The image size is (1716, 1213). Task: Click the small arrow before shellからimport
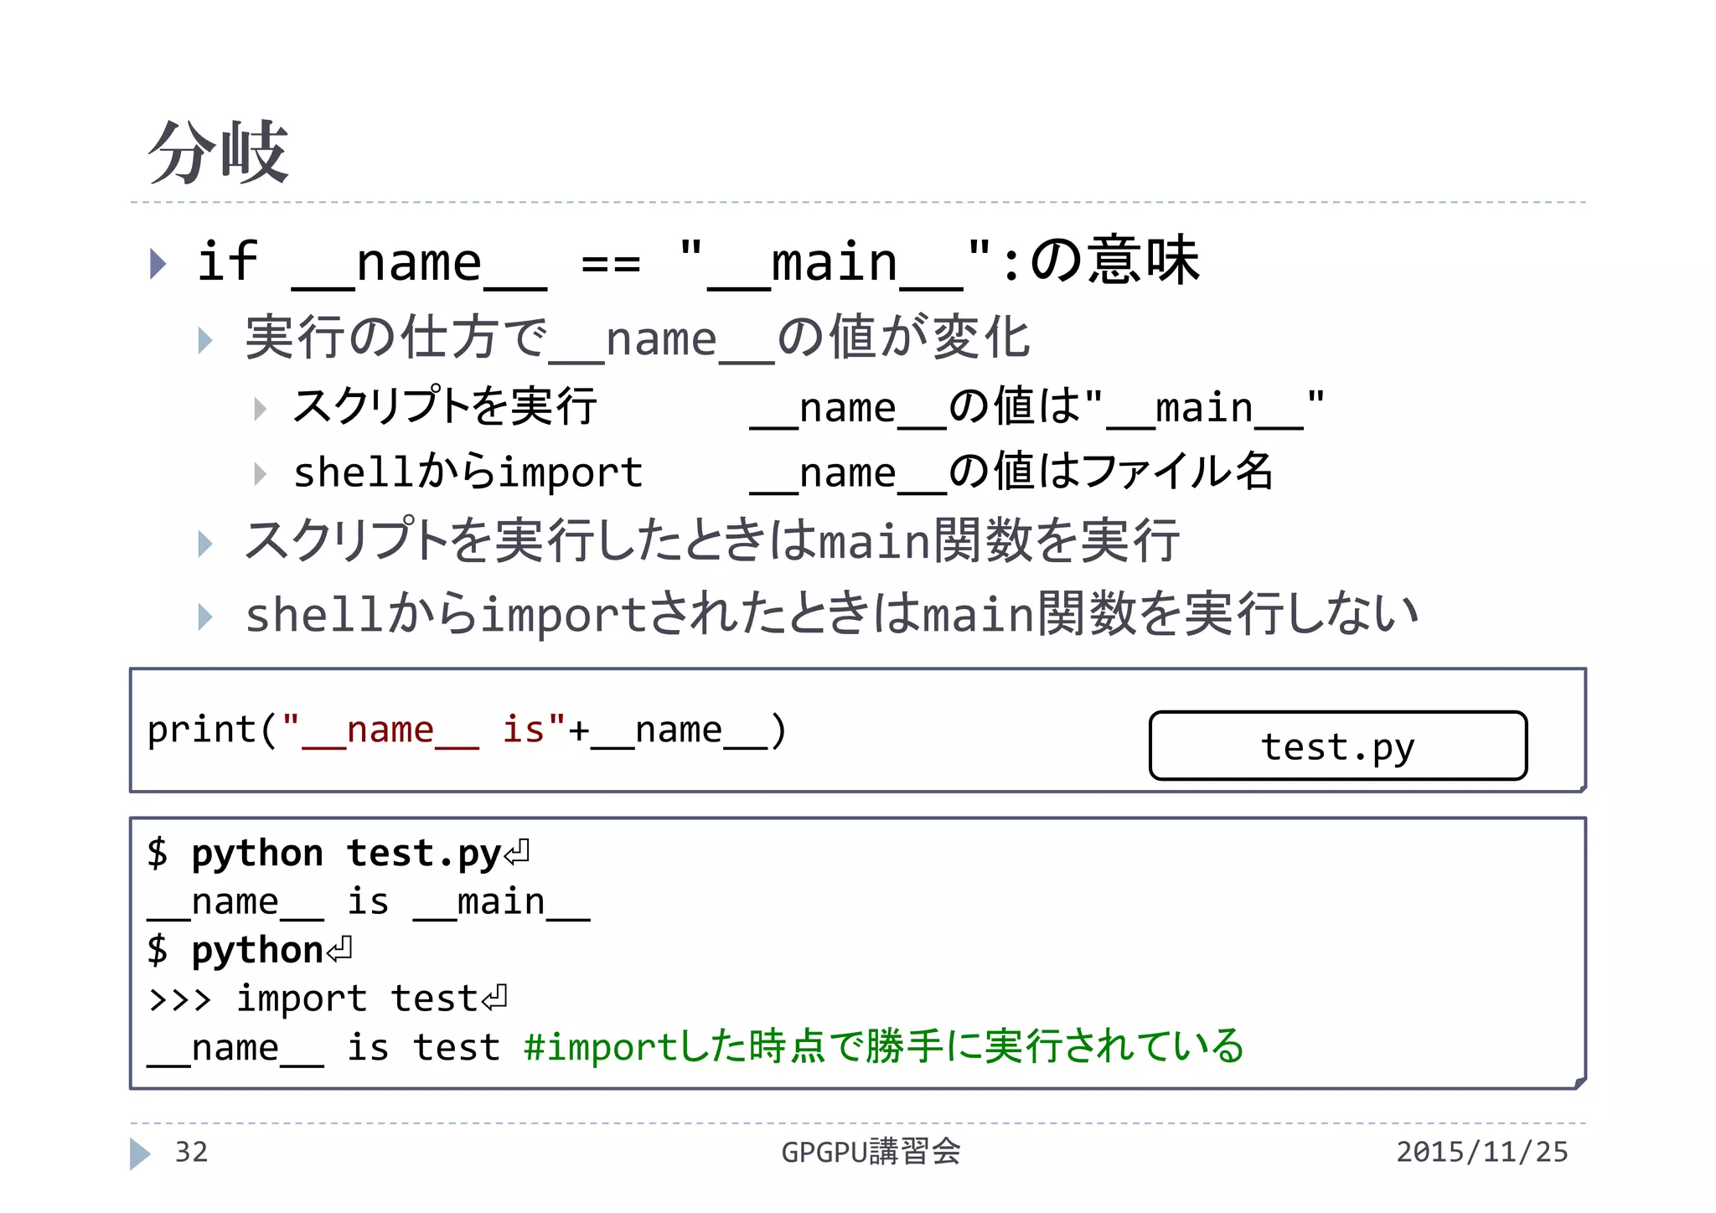[x=260, y=474]
